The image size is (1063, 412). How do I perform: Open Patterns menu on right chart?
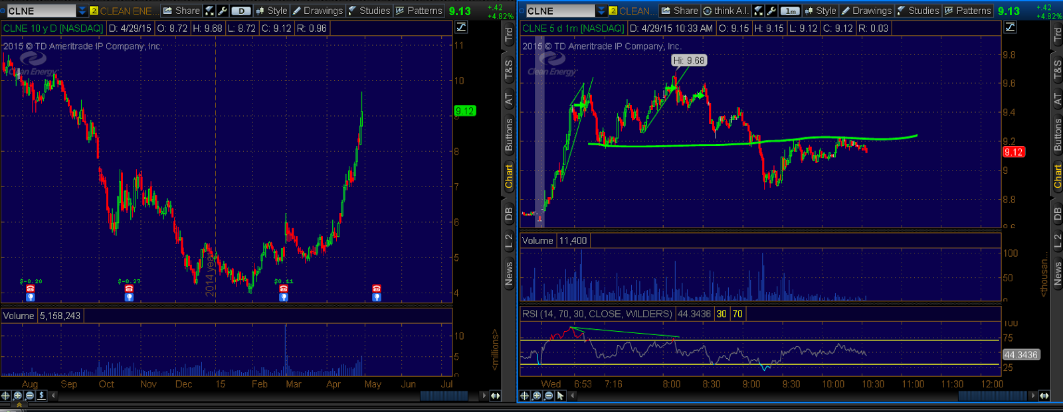(x=968, y=11)
